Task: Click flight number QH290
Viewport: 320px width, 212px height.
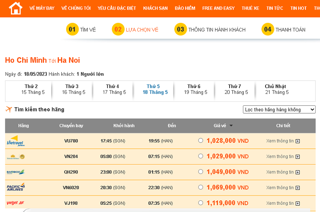Action: click(71, 172)
